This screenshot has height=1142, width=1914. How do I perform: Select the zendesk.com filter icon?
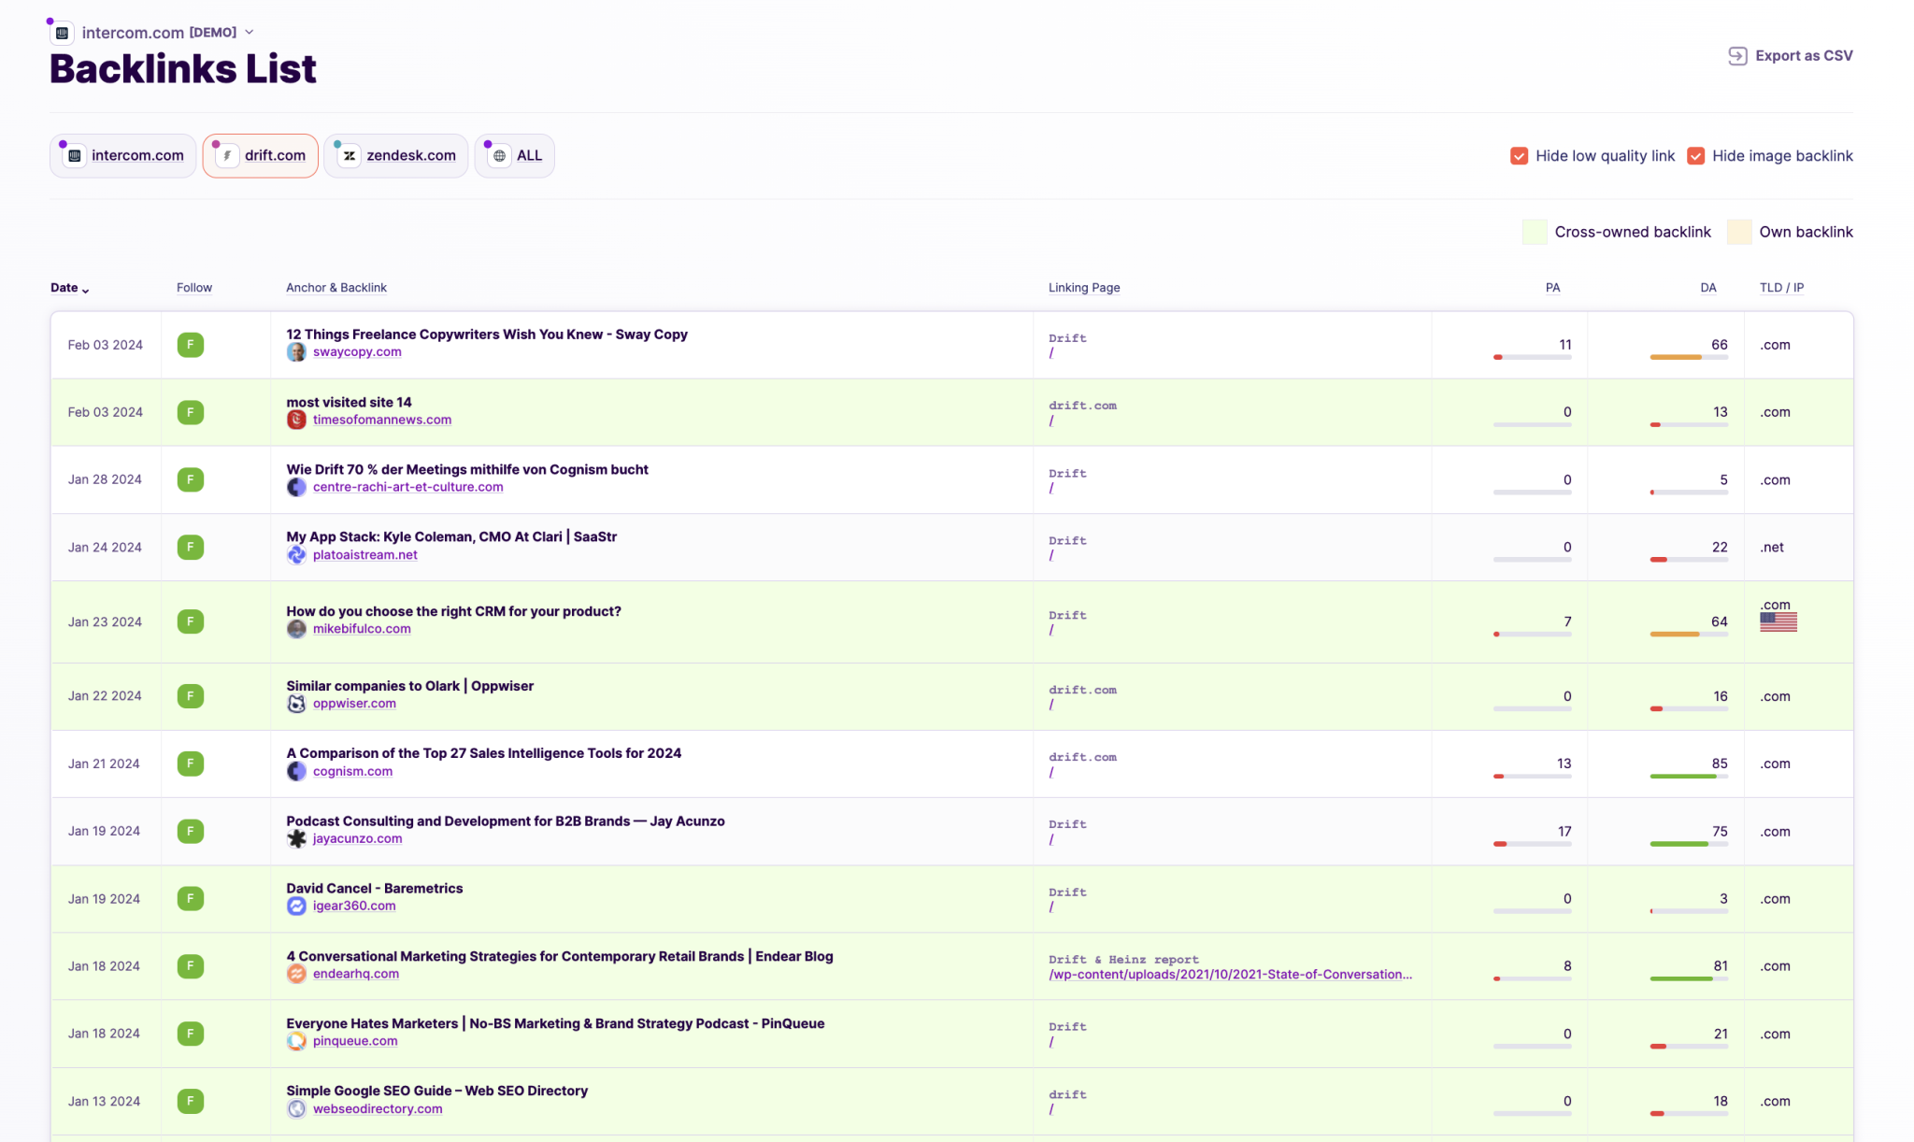pyautogui.click(x=349, y=155)
